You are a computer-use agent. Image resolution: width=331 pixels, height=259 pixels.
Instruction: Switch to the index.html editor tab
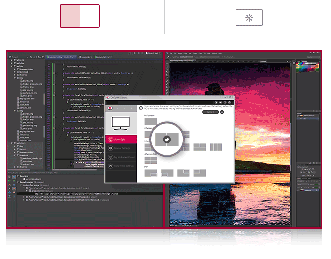click(x=61, y=57)
